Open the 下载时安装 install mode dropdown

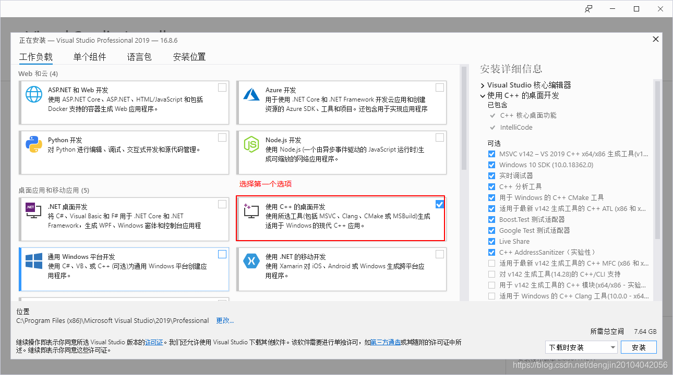point(581,347)
